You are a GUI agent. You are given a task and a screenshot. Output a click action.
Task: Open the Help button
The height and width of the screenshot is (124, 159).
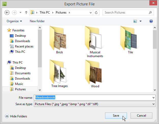click(x=151, y=21)
